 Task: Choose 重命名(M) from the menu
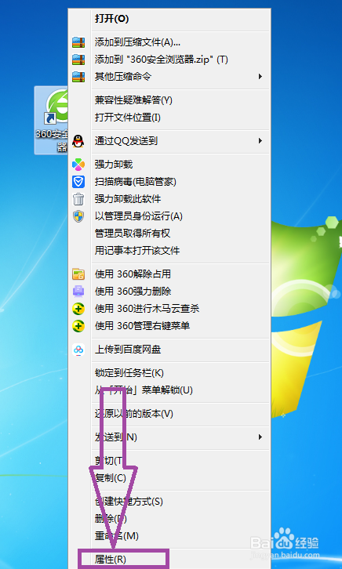[x=117, y=535]
